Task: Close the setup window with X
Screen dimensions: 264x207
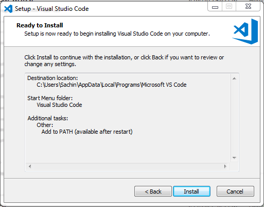Action: (x=248, y=7)
